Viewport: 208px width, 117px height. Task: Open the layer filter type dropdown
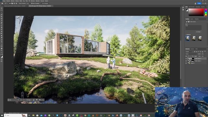pyautogui.click(x=189, y=52)
